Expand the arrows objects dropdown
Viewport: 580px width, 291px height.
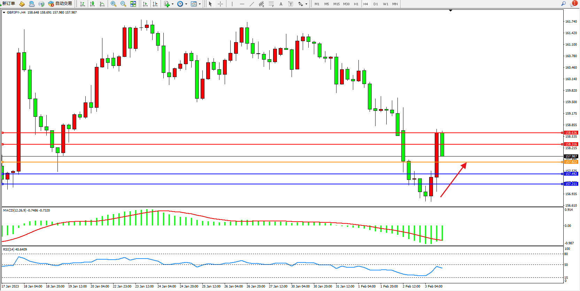pyautogui.click(x=306, y=4)
